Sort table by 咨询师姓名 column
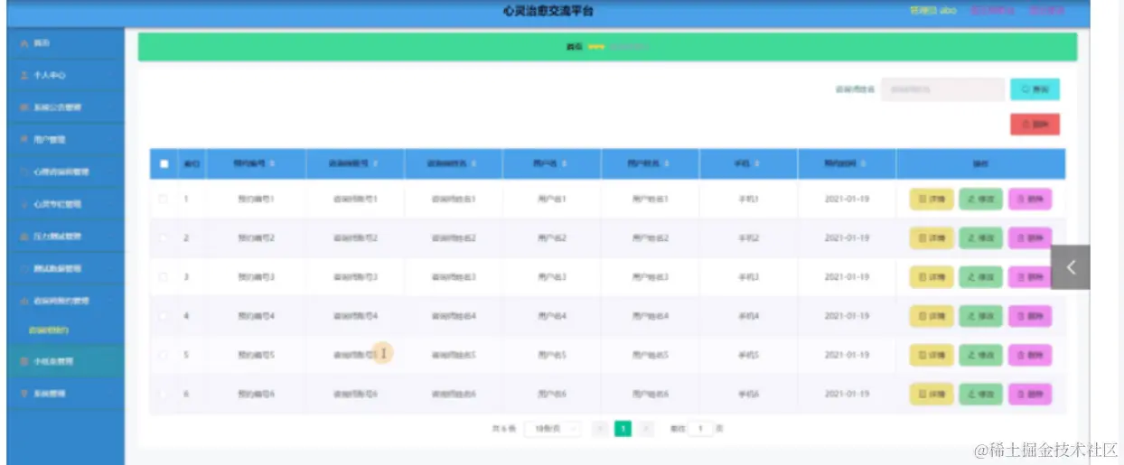This screenshot has height=465, width=1124. coord(454,164)
